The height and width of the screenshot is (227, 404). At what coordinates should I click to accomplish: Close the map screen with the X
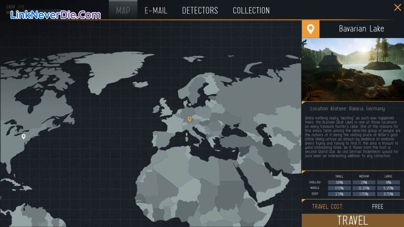coord(397,7)
